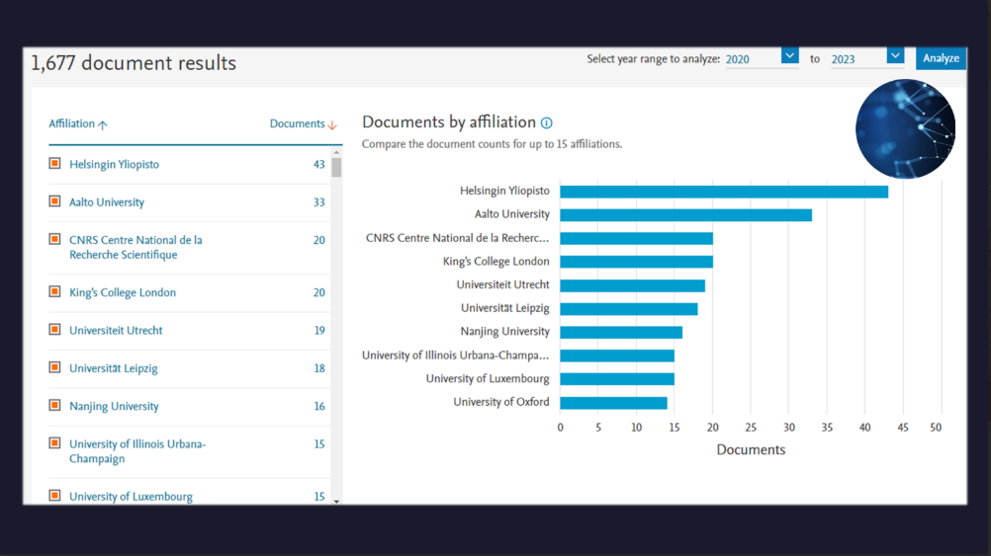Click the King's College London chart bar
991x556 pixels.
point(637,262)
